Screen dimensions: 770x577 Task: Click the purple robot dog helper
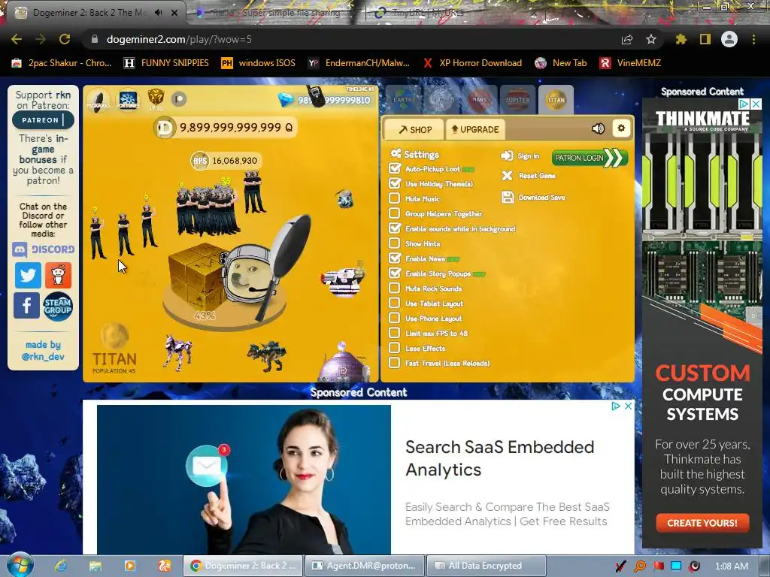tap(177, 352)
